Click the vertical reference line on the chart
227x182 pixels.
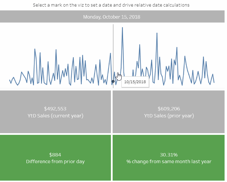[x=113, y=56]
